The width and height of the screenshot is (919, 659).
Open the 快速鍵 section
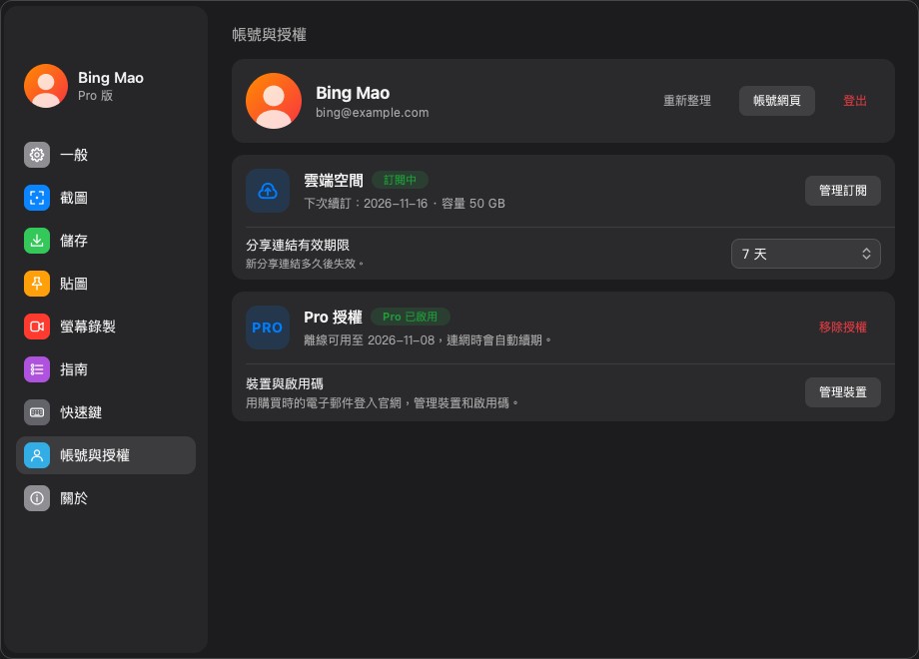(106, 412)
